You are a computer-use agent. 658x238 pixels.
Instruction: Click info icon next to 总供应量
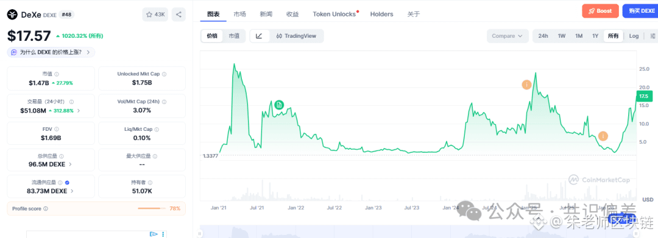[x=62, y=156]
